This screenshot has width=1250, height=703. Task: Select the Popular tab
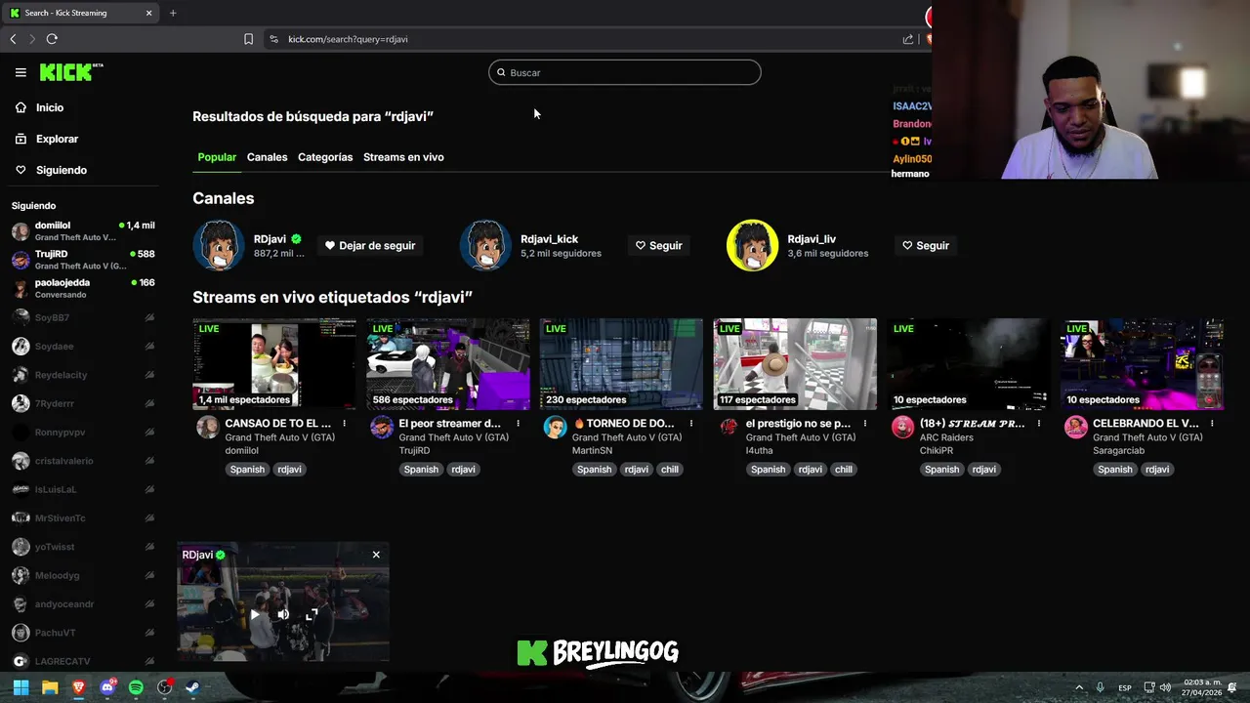217,157
